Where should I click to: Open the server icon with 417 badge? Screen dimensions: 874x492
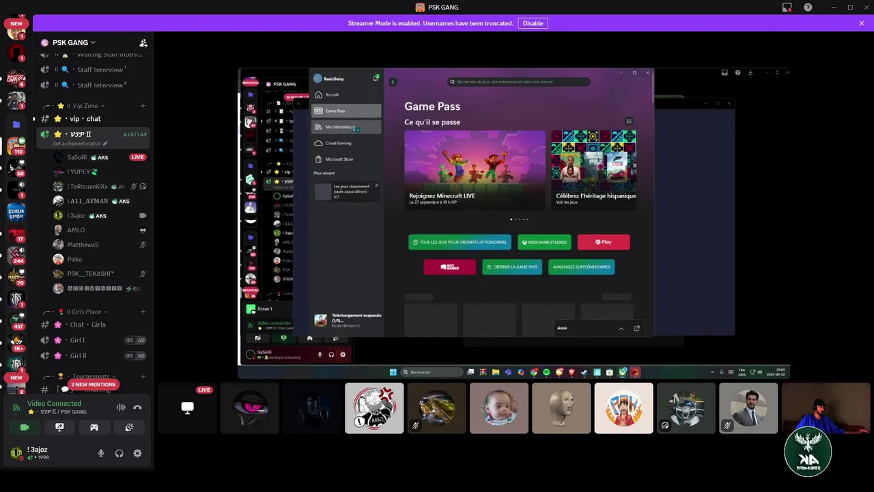click(16, 321)
